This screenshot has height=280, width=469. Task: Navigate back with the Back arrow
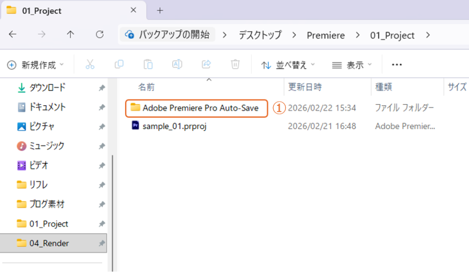[13, 35]
